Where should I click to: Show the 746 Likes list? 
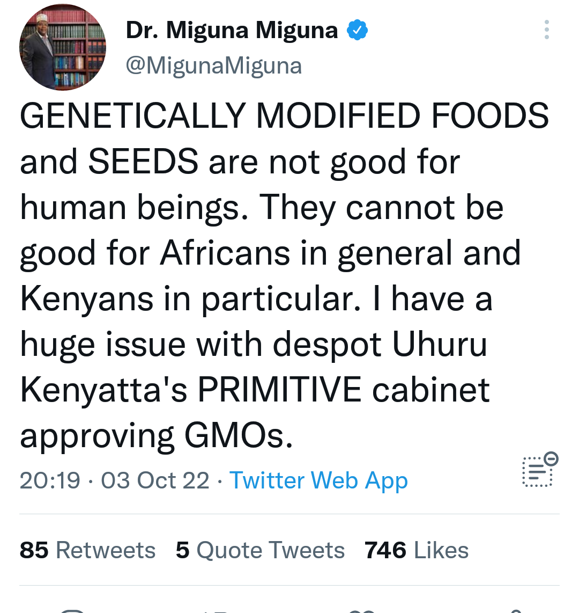(x=417, y=550)
